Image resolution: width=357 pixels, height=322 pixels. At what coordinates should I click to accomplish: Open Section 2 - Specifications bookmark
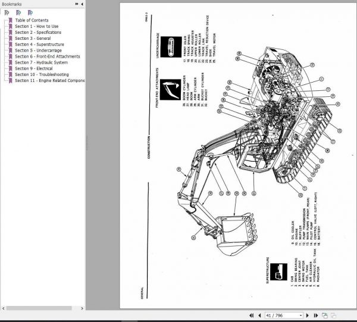point(38,32)
